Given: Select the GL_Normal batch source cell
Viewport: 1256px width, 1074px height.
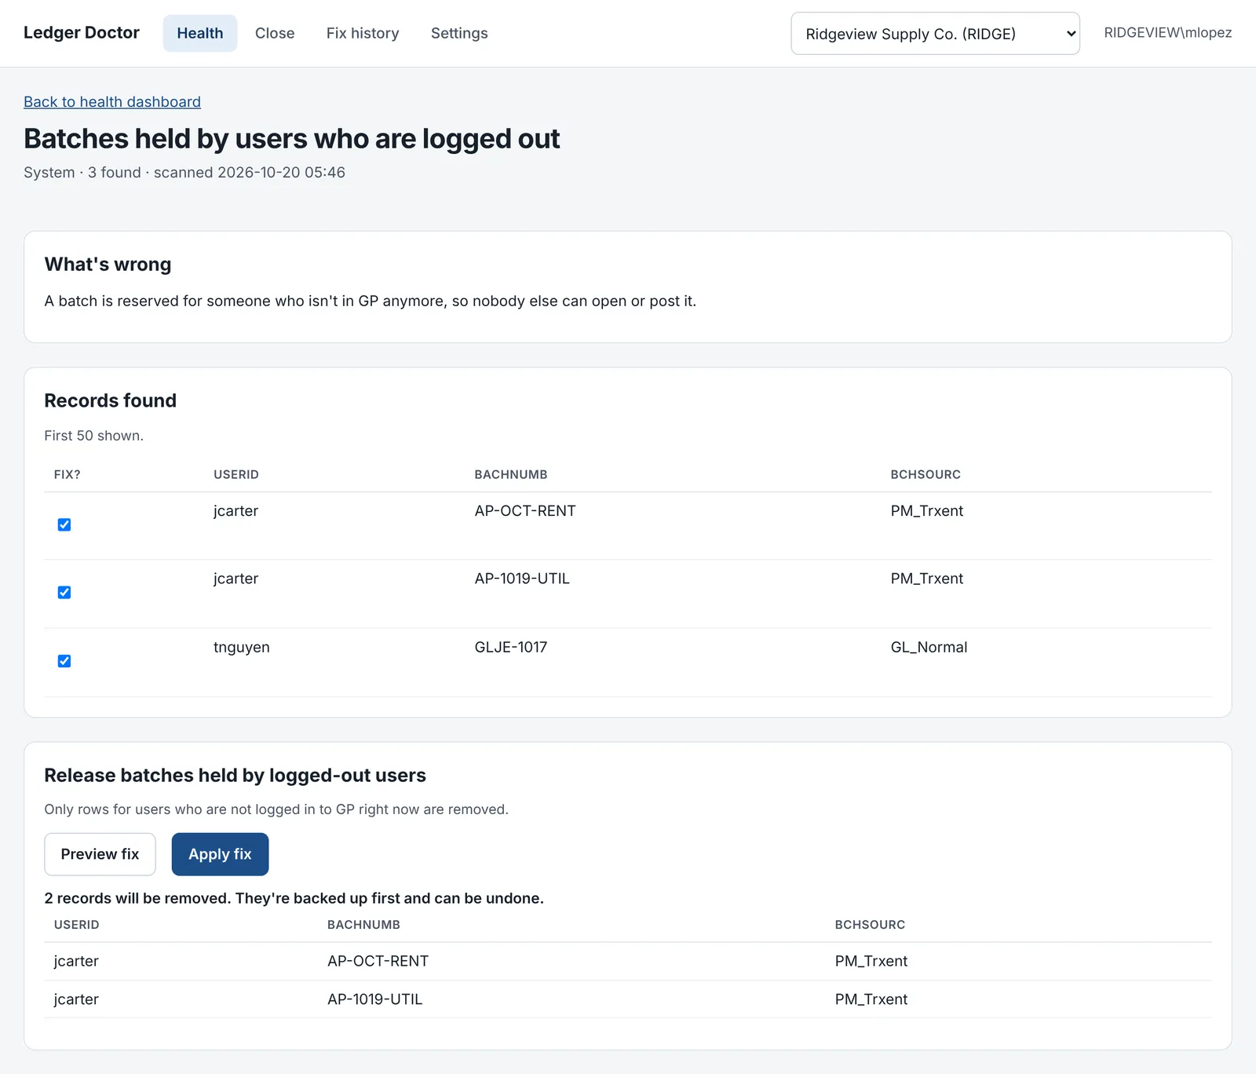Looking at the screenshot, I should tap(929, 647).
